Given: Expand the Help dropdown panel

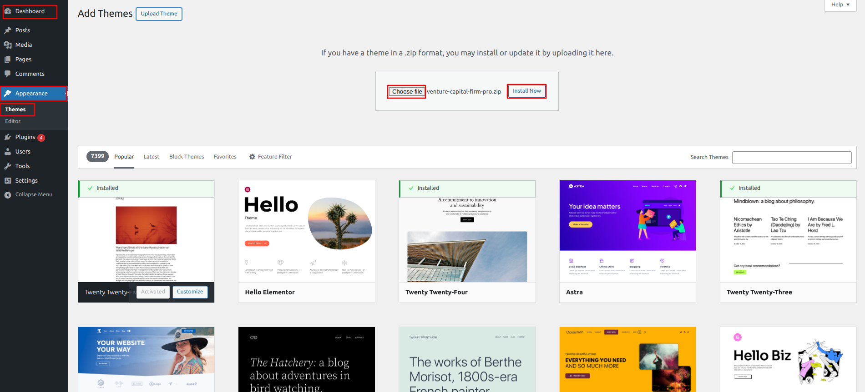Looking at the screenshot, I should pyautogui.click(x=840, y=5).
